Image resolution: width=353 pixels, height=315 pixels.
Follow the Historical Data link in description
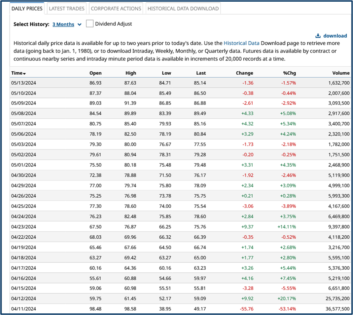point(241,43)
